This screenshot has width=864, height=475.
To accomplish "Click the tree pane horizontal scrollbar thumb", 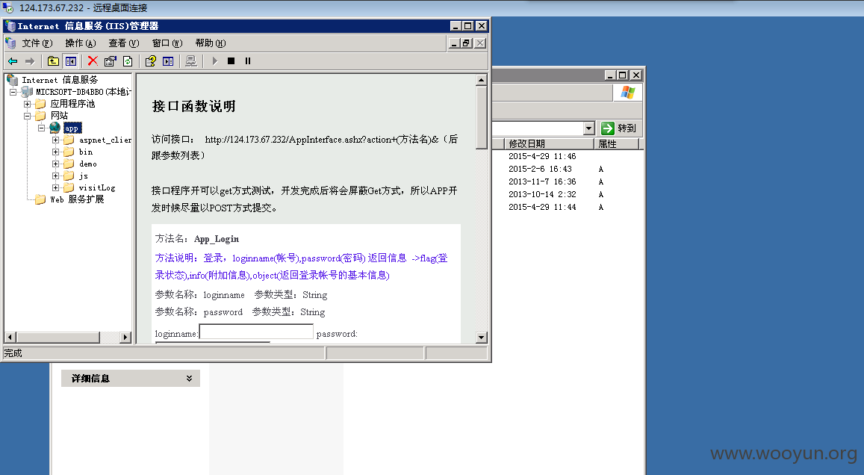I will click(60, 338).
